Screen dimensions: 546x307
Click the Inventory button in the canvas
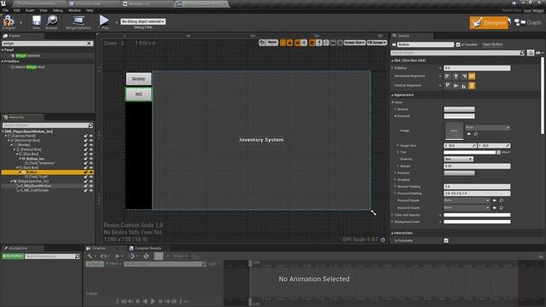pos(138,79)
